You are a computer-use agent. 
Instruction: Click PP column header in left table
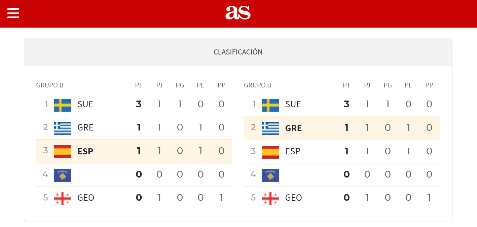point(221,85)
